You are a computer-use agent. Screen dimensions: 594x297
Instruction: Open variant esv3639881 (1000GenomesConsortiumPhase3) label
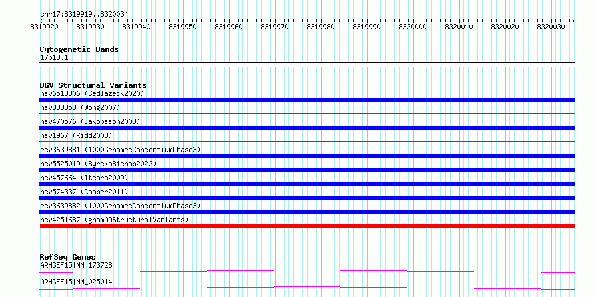click(120, 150)
